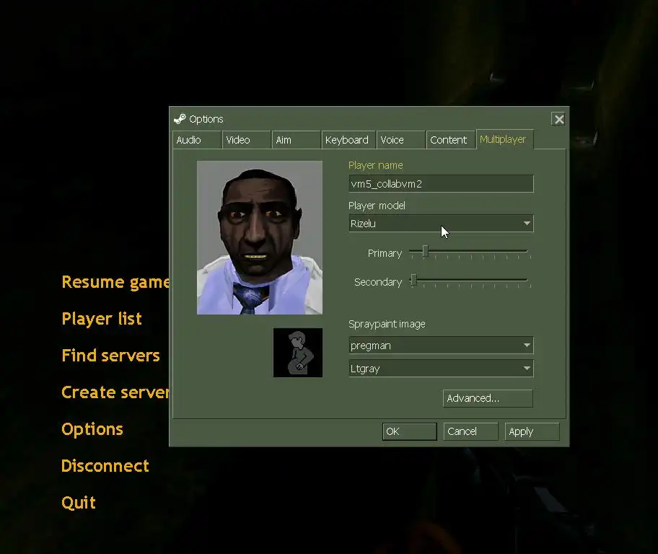Image resolution: width=658 pixels, height=554 pixels.
Task: Confirm settings with the OK button
Action: click(x=410, y=431)
